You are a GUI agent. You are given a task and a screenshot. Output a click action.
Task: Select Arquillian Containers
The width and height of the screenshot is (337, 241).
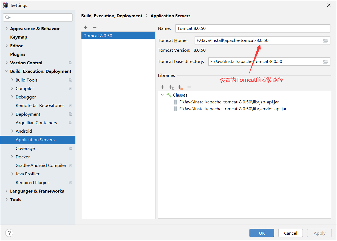click(x=36, y=123)
